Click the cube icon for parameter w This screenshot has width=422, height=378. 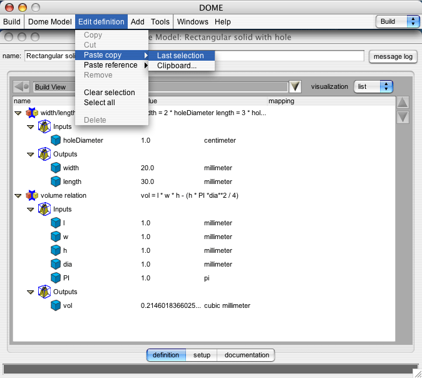click(56, 237)
